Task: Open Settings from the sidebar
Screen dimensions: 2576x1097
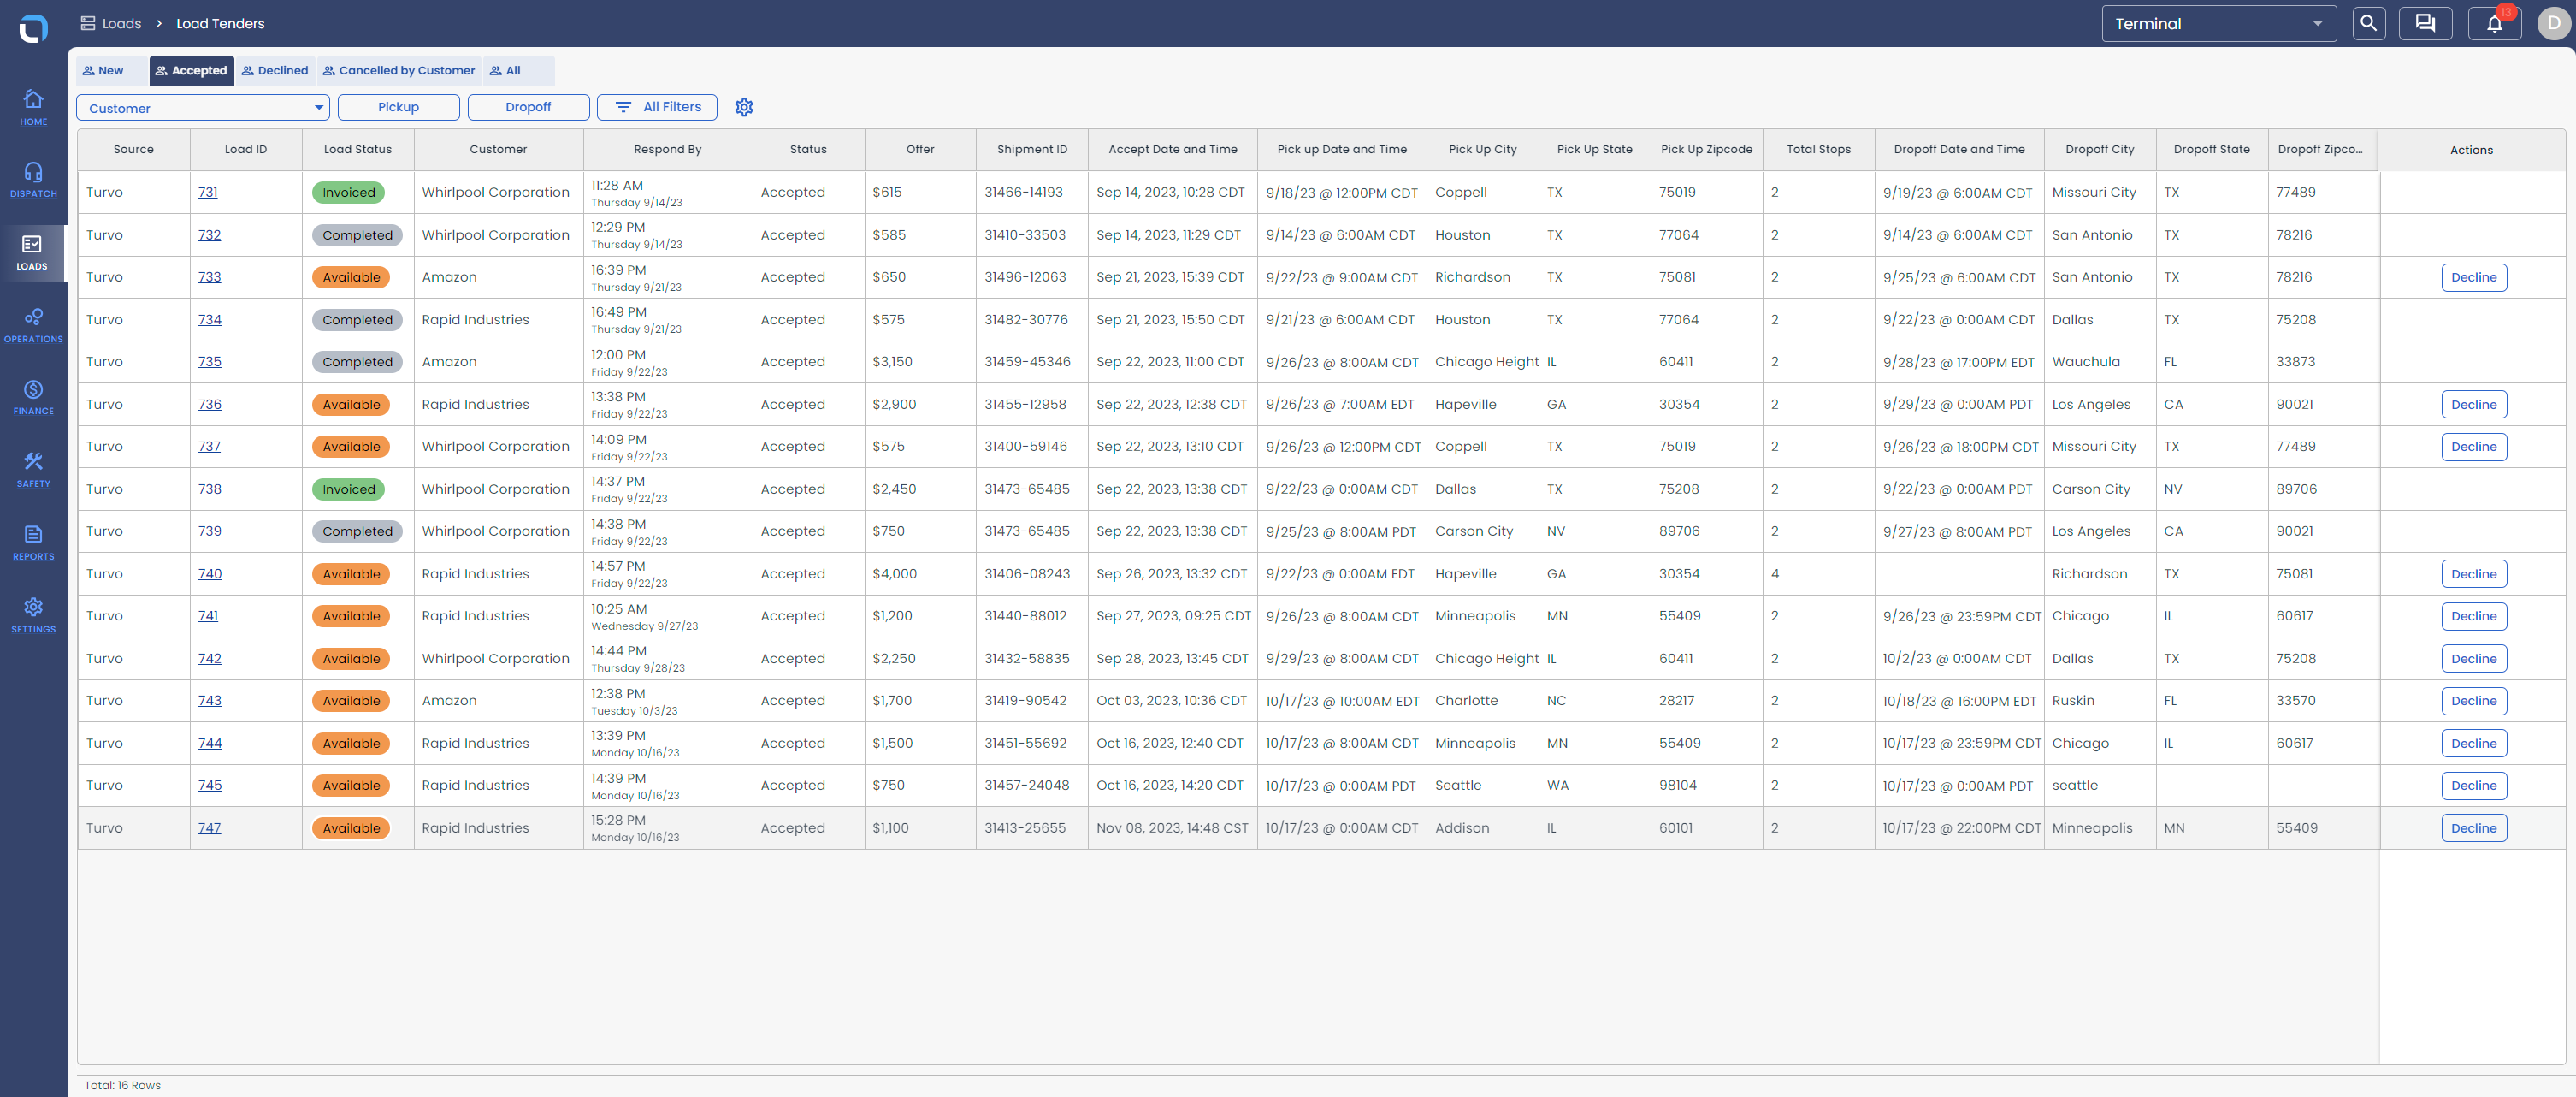Action: [33, 615]
